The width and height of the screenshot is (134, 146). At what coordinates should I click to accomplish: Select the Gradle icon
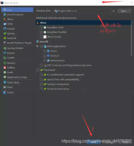point(5,58)
